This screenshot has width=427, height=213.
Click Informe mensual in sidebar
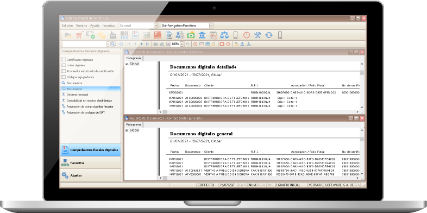pos(77,95)
